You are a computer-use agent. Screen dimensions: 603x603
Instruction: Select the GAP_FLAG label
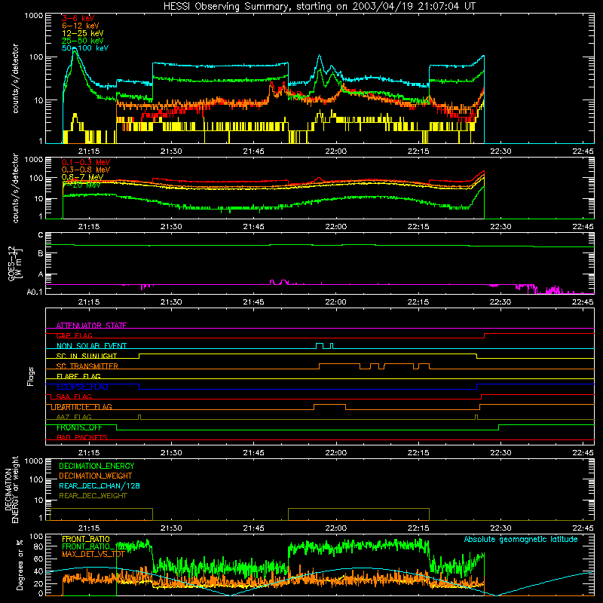74,335
